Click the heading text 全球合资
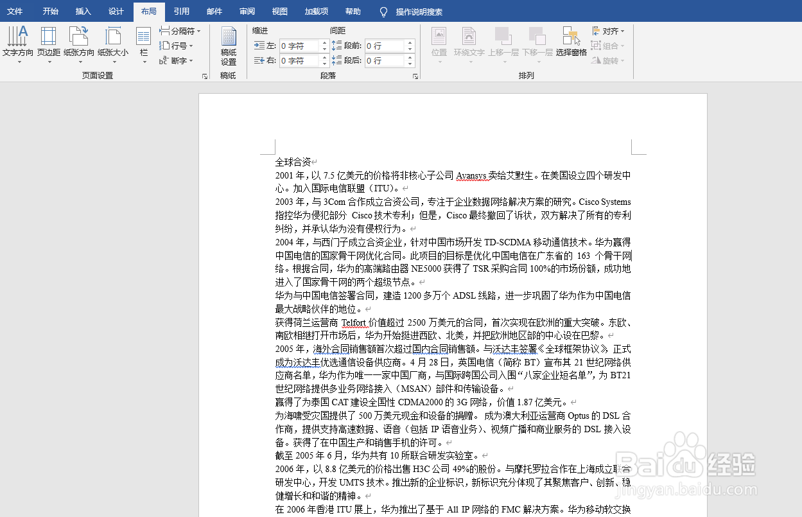Image resolution: width=802 pixels, height=517 pixels. [x=293, y=162]
